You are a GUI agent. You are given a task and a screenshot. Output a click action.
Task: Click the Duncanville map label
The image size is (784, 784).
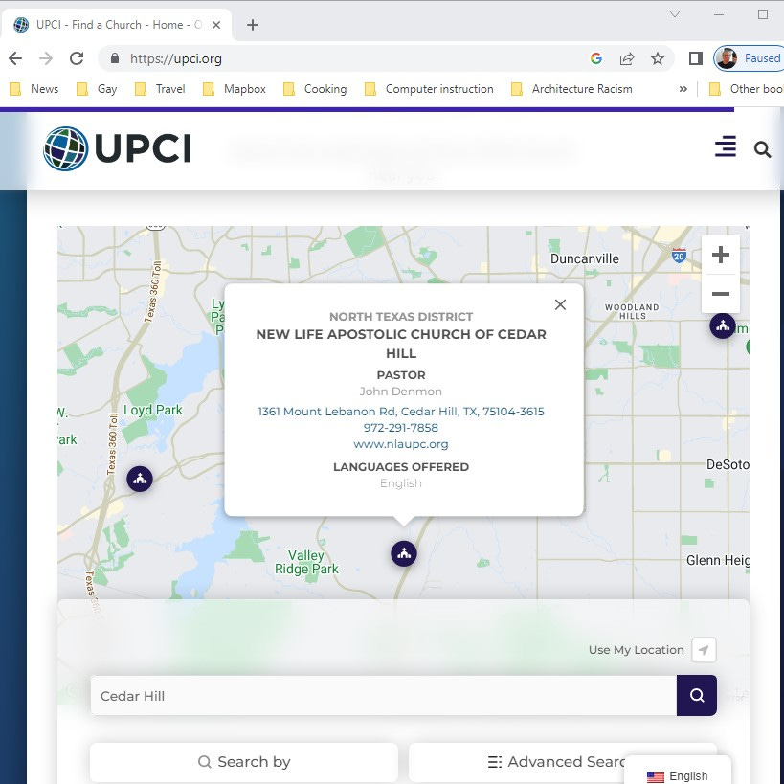(585, 258)
